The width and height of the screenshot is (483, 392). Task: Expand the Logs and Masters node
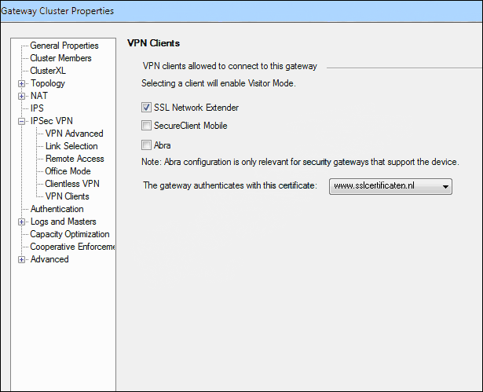21,222
